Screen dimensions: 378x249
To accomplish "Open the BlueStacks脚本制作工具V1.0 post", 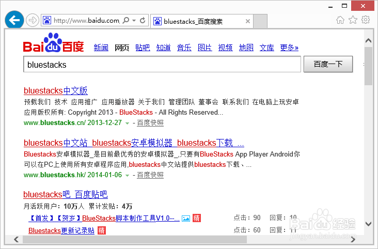I will coord(104,219).
